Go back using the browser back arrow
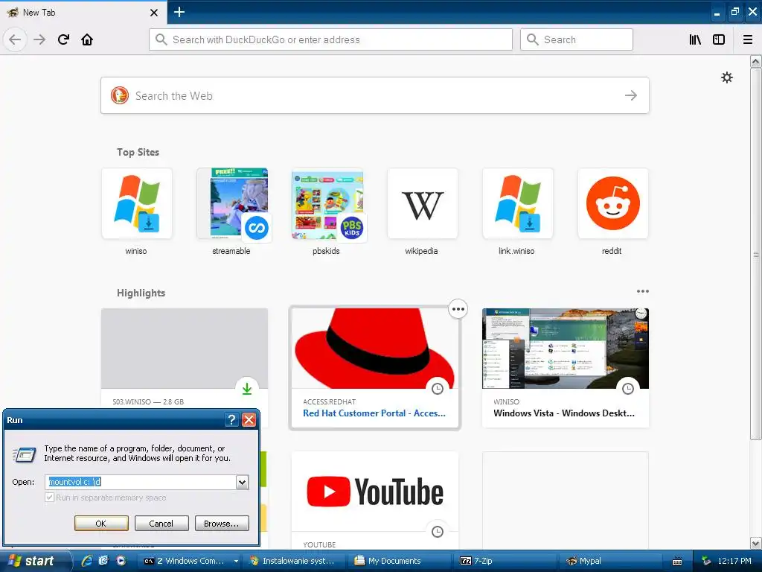The height and width of the screenshot is (572, 762). pyautogui.click(x=15, y=39)
